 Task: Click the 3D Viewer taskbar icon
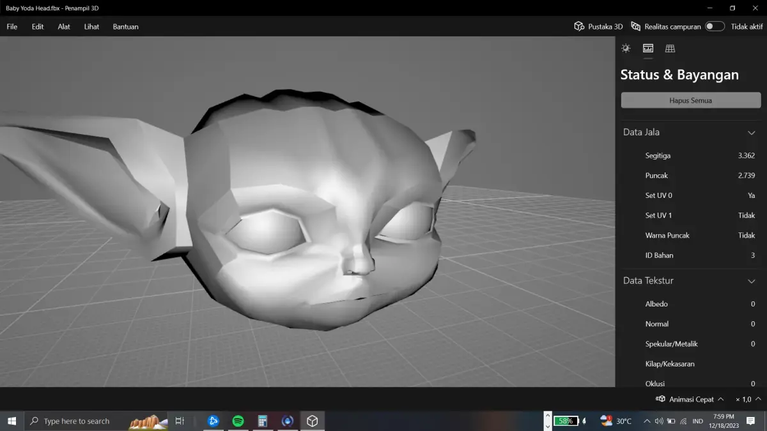[312, 421]
